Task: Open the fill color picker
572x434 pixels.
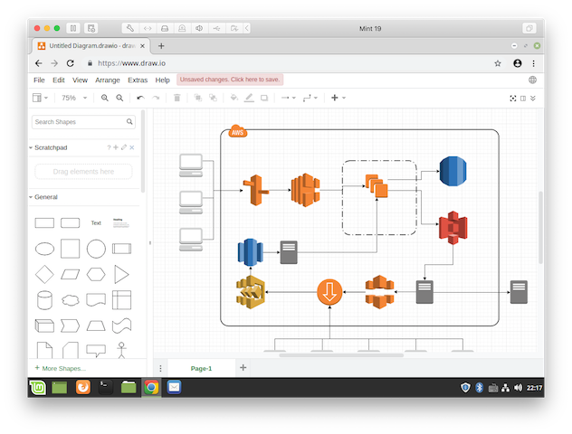Action: tap(234, 98)
